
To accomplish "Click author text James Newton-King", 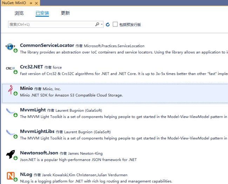I will click(85, 153).
